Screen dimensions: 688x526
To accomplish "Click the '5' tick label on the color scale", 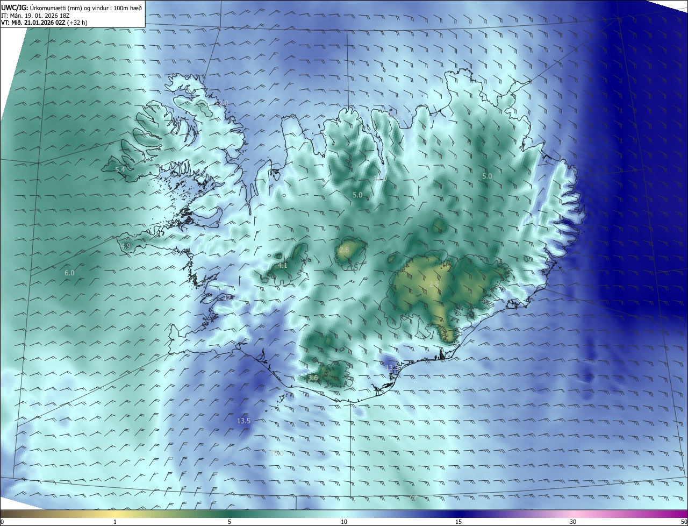I will [x=230, y=522].
